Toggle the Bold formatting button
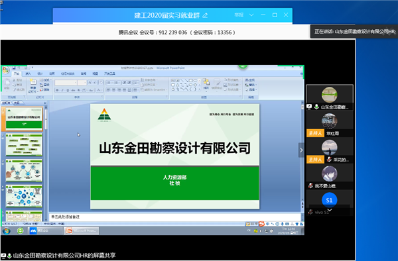 (x=57, y=90)
